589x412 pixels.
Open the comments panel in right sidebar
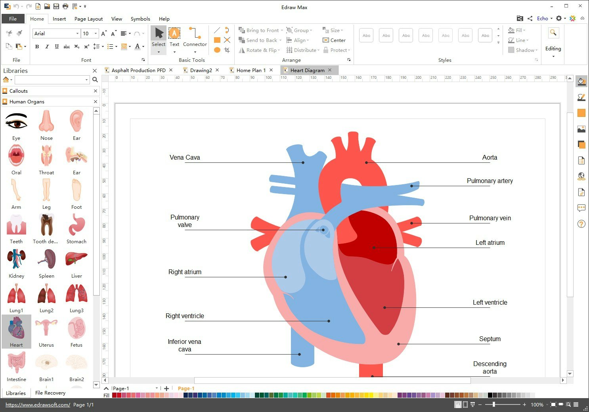(x=581, y=208)
